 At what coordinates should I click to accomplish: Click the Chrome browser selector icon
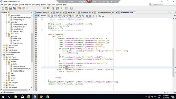(48, 8)
